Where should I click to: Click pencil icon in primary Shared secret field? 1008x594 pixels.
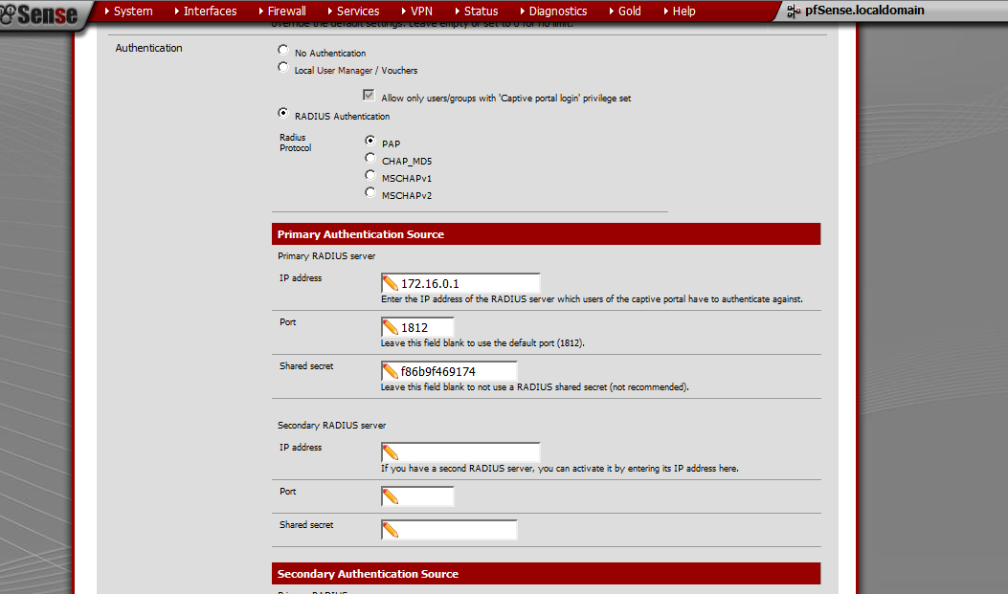pyautogui.click(x=391, y=371)
